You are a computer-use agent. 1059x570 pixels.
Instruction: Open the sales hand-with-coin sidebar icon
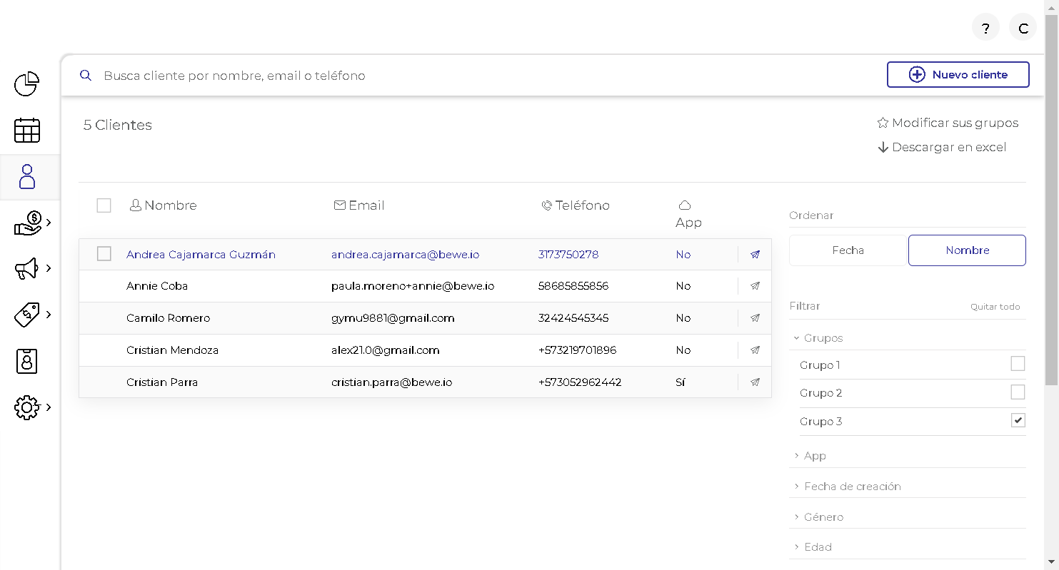point(29,223)
